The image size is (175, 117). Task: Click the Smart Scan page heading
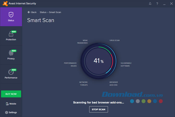point(41,20)
